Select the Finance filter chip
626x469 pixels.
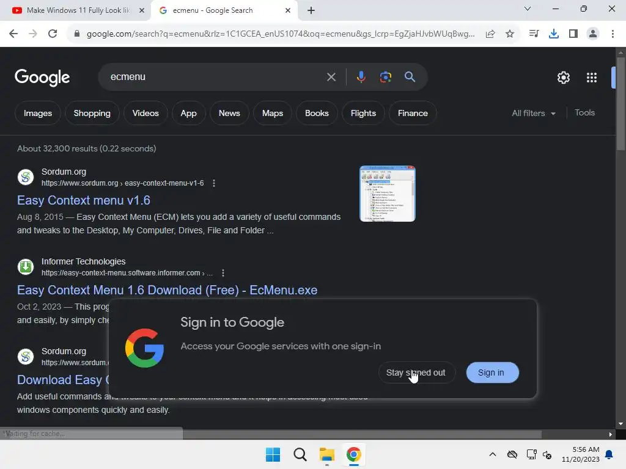(413, 113)
